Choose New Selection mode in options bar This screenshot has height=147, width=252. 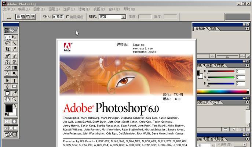point(18,17)
